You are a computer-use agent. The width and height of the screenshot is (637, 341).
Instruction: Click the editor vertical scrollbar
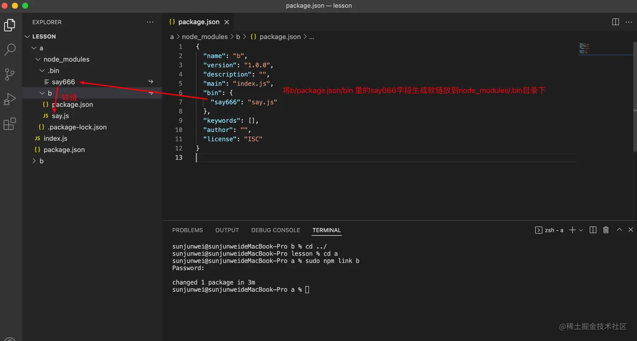point(635,97)
